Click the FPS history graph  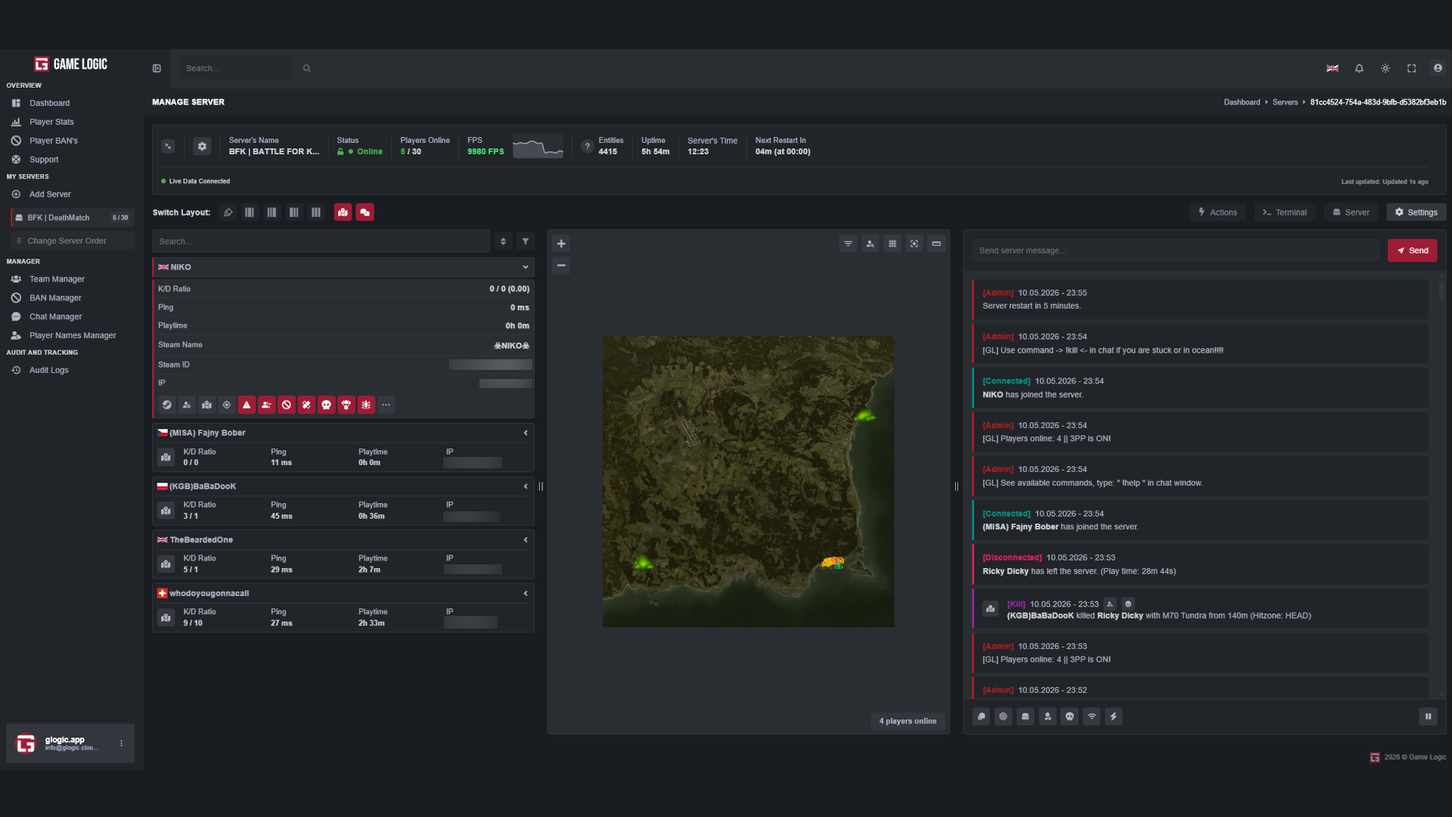coord(538,146)
